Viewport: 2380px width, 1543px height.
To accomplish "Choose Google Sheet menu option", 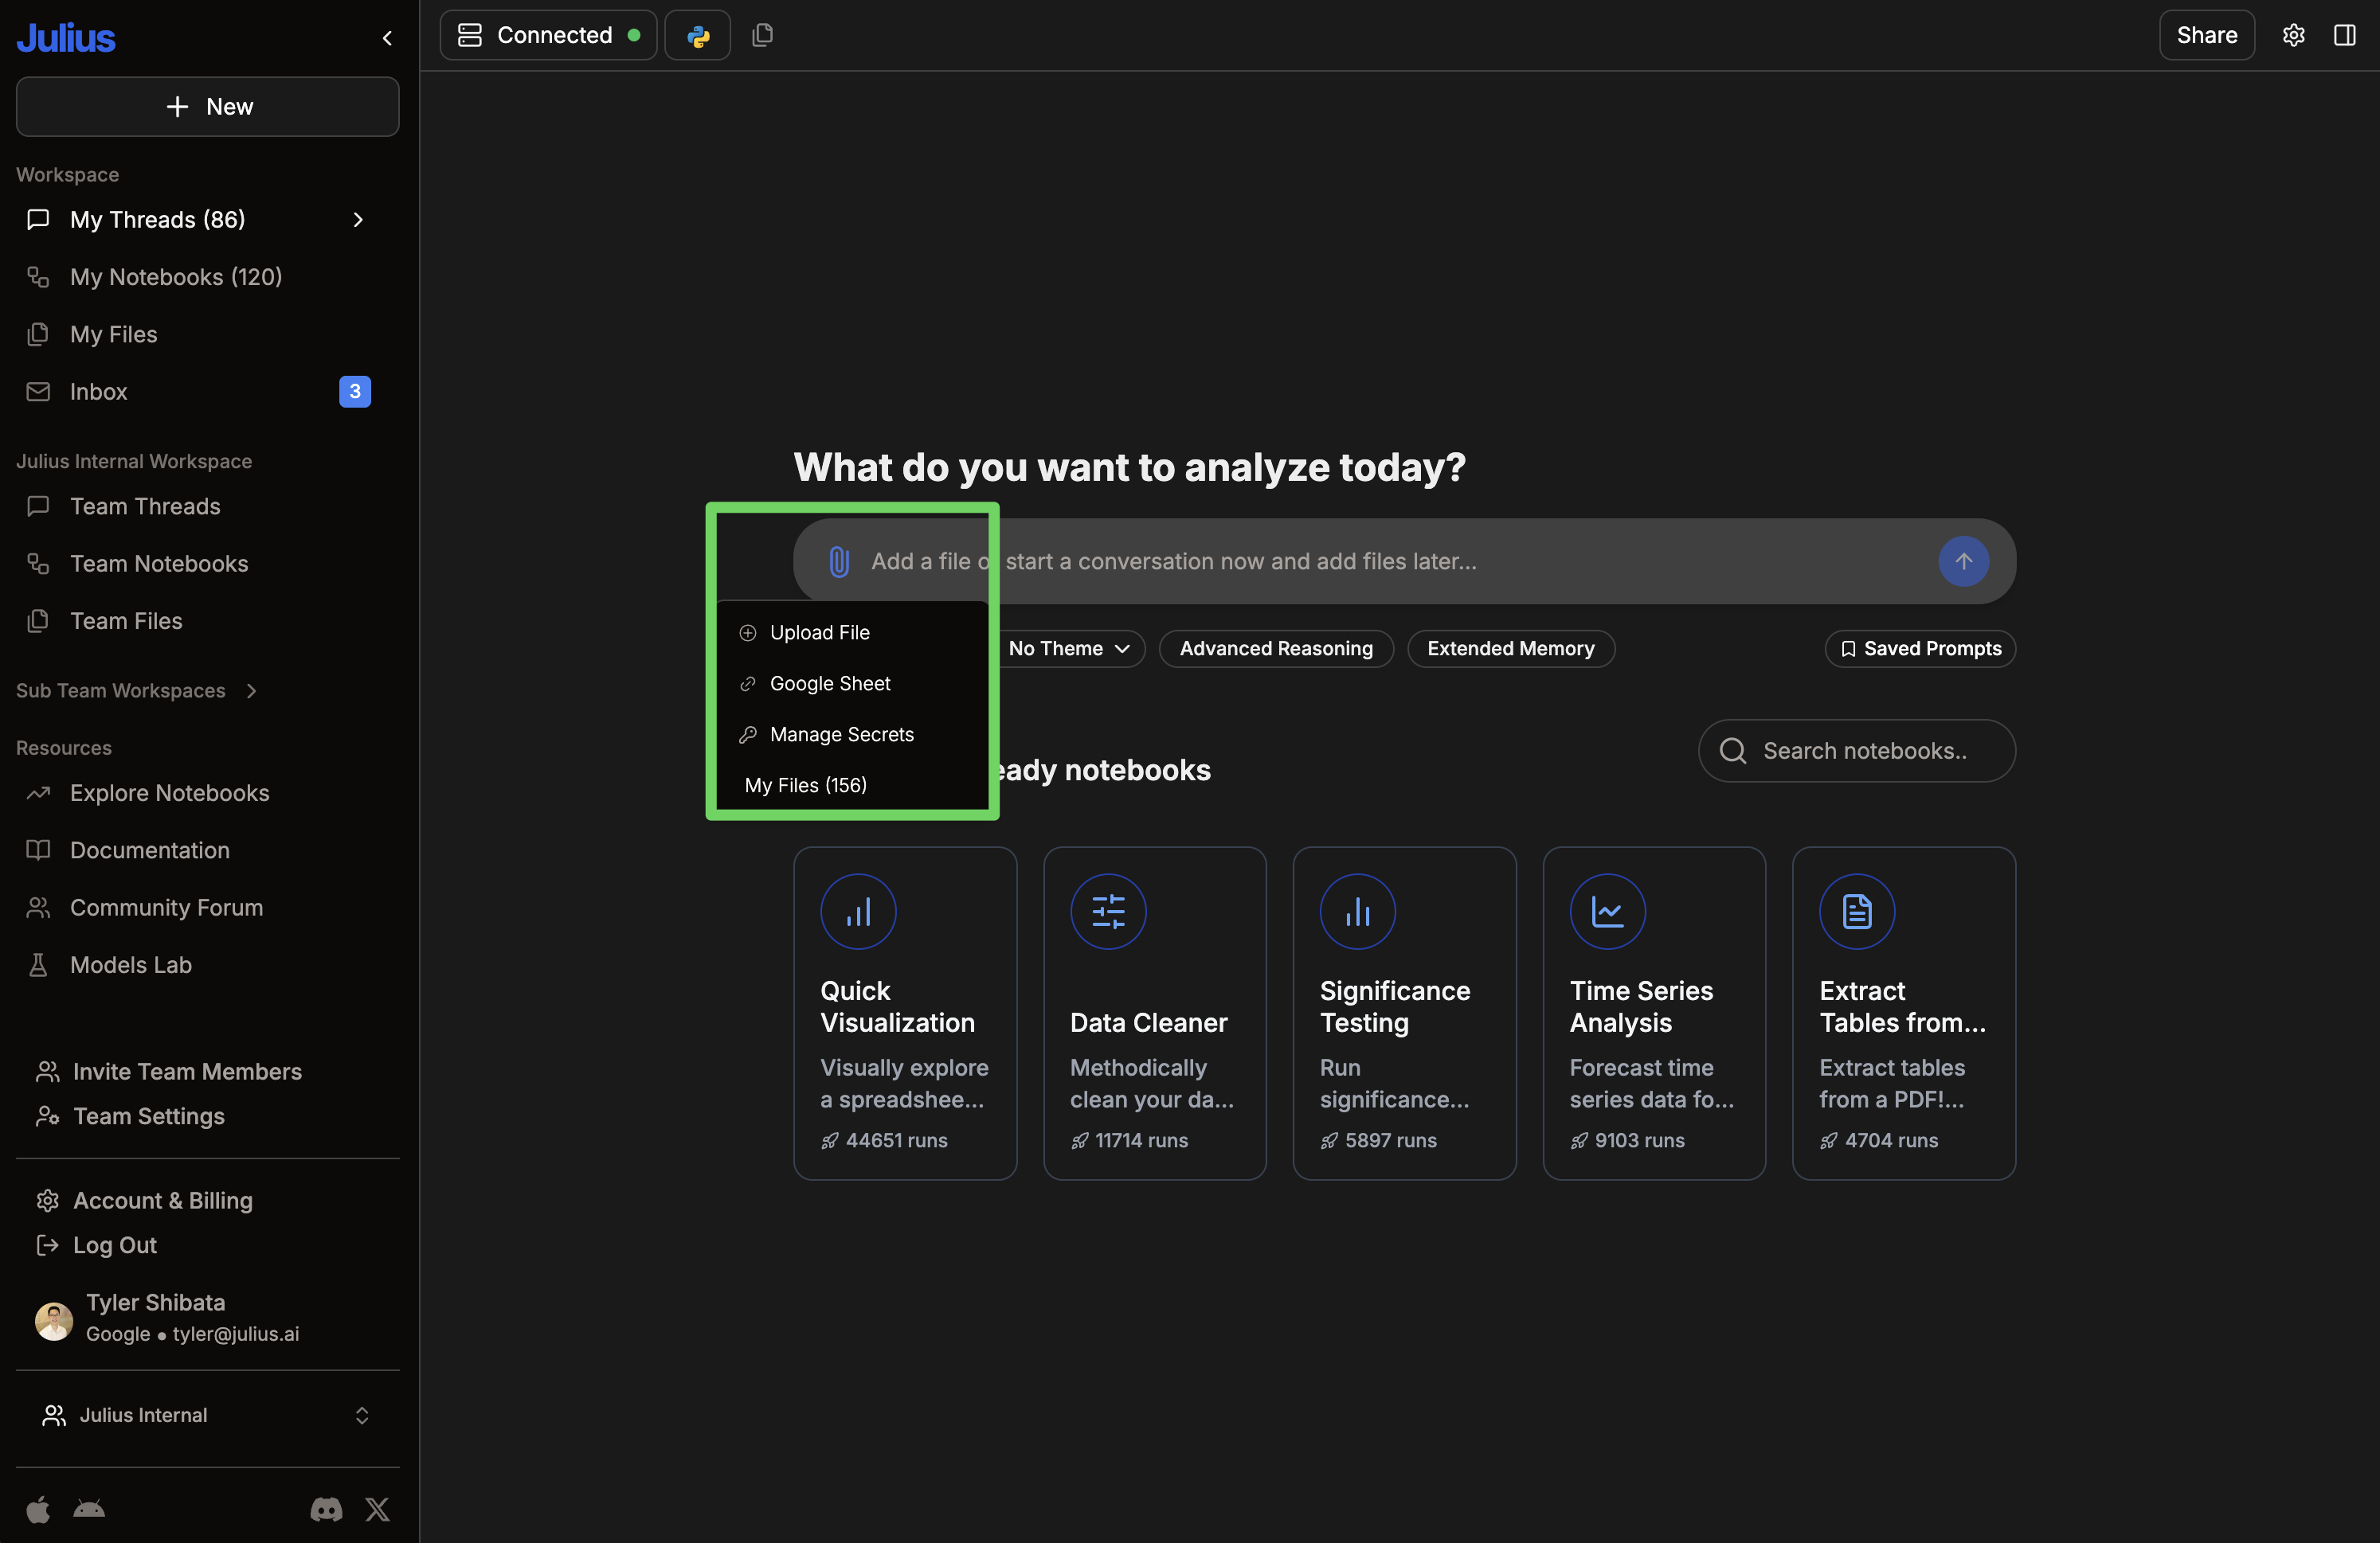I will (829, 684).
